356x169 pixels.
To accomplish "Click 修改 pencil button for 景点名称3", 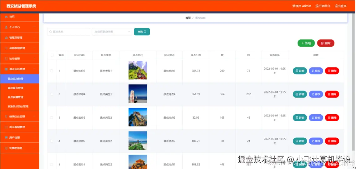I will pyautogui.click(x=316, y=117).
